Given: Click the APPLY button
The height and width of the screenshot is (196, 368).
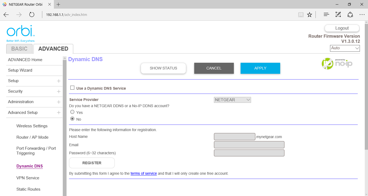Looking at the screenshot, I should pos(260,68).
